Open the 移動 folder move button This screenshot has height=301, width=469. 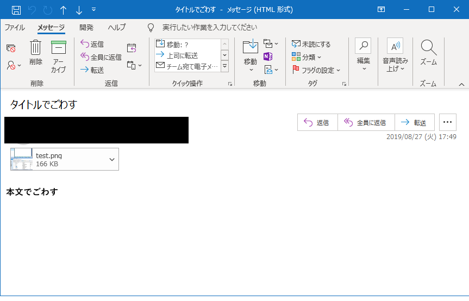[251, 55]
